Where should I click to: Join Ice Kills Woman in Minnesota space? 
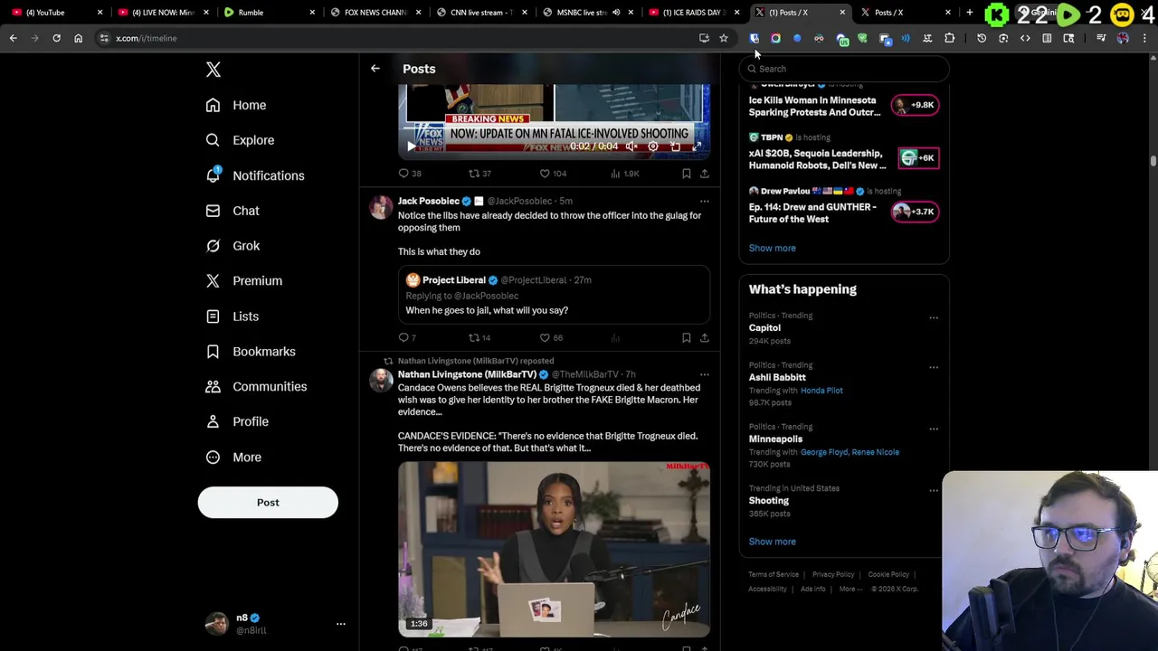coord(916,105)
